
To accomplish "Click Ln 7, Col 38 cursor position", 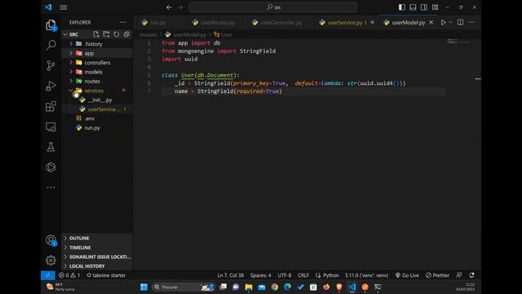I will pos(230,275).
